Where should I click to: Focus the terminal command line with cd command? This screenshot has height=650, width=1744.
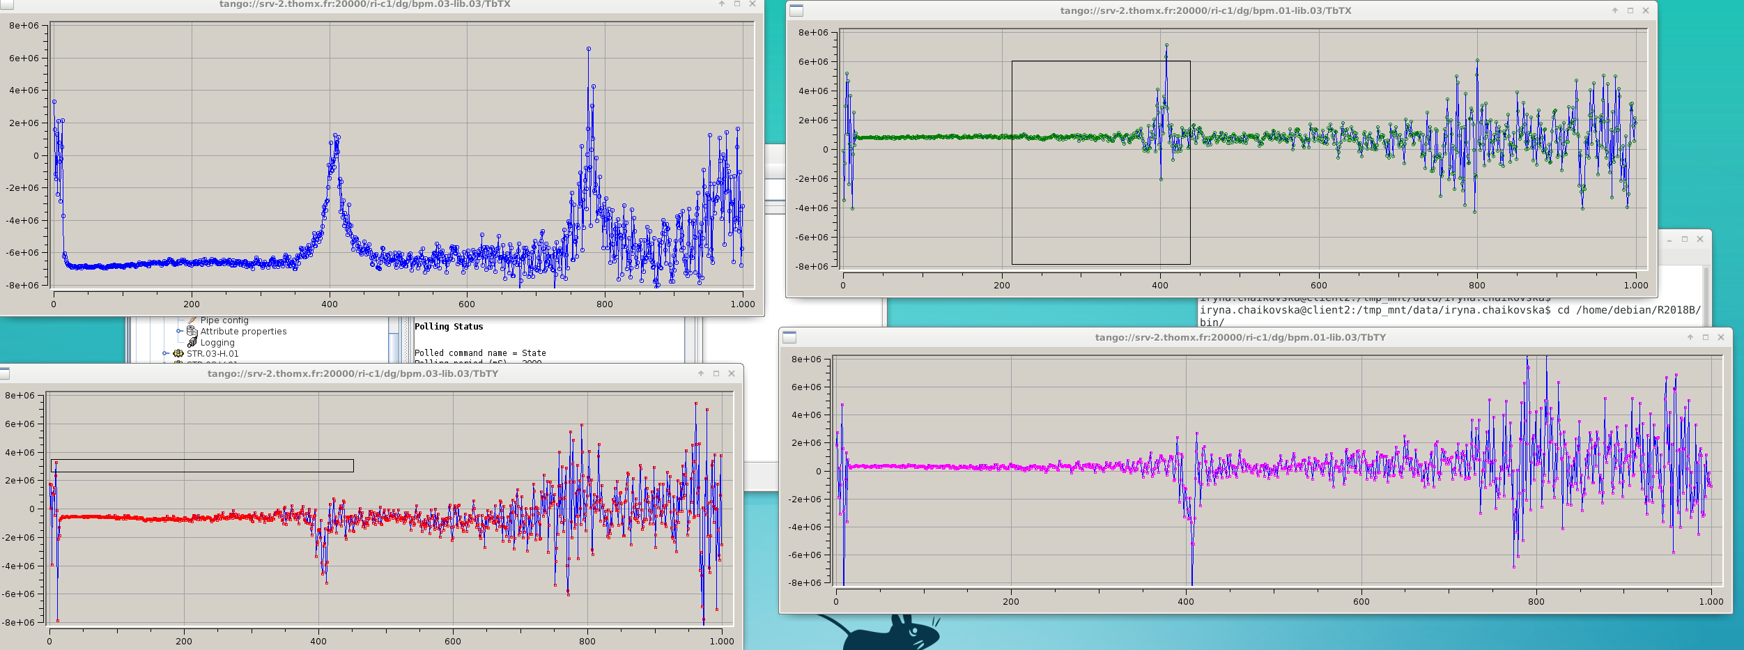point(1449,310)
